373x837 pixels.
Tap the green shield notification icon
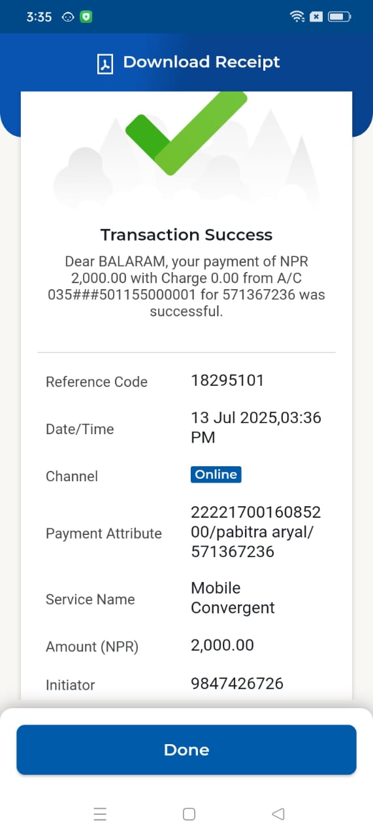coord(86,17)
